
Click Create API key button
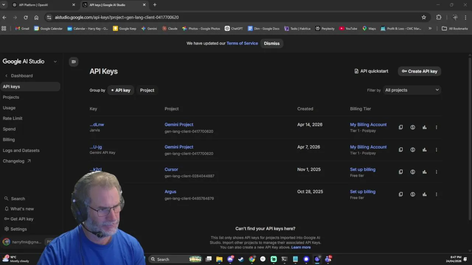[420, 71]
